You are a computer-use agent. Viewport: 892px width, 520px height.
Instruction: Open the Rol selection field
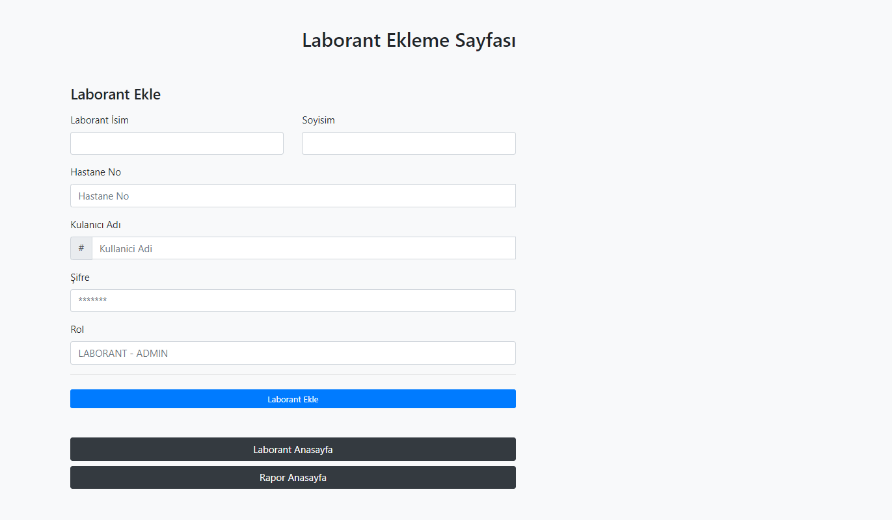click(x=292, y=352)
